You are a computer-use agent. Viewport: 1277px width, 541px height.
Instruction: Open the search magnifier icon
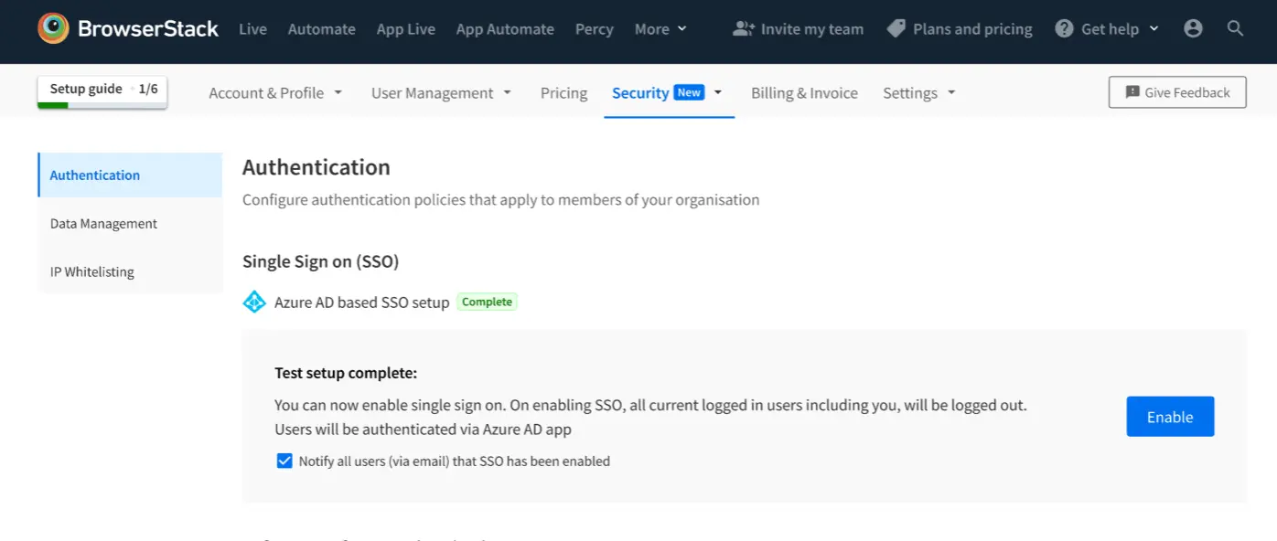[1235, 28]
